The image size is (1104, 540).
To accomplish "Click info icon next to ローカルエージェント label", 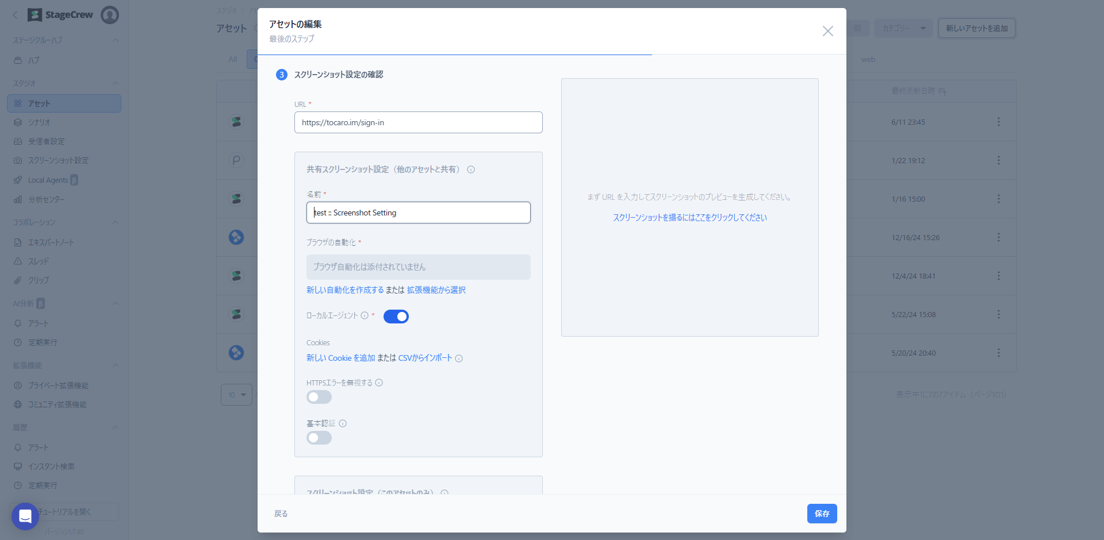I will pos(365,315).
